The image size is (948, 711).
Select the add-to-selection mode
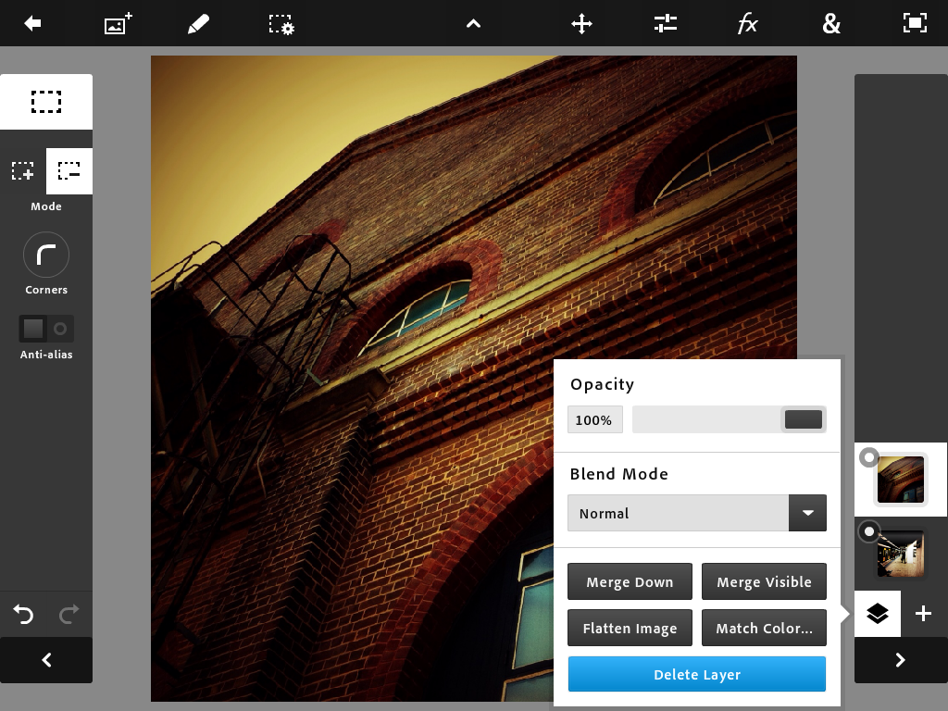point(23,171)
